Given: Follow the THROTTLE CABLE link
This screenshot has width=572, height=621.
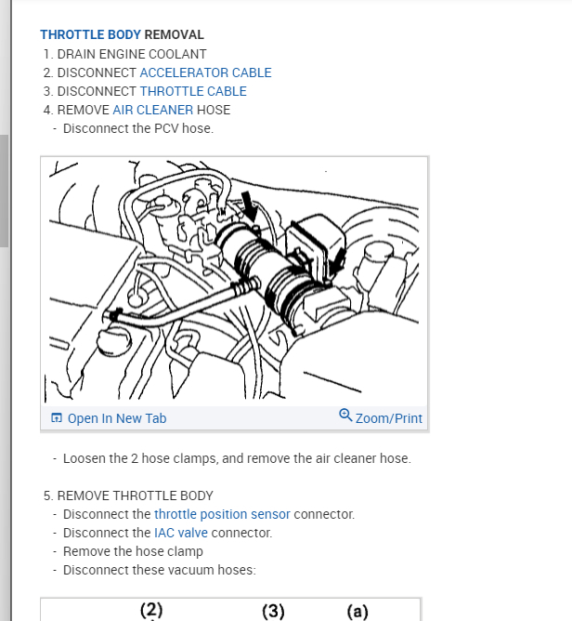Looking at the screenshot, I should pyautogui.click(x=193, y=91).
